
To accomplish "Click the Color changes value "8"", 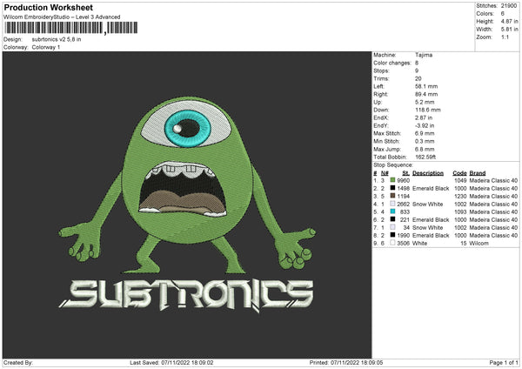I will [x=417, y=63].
